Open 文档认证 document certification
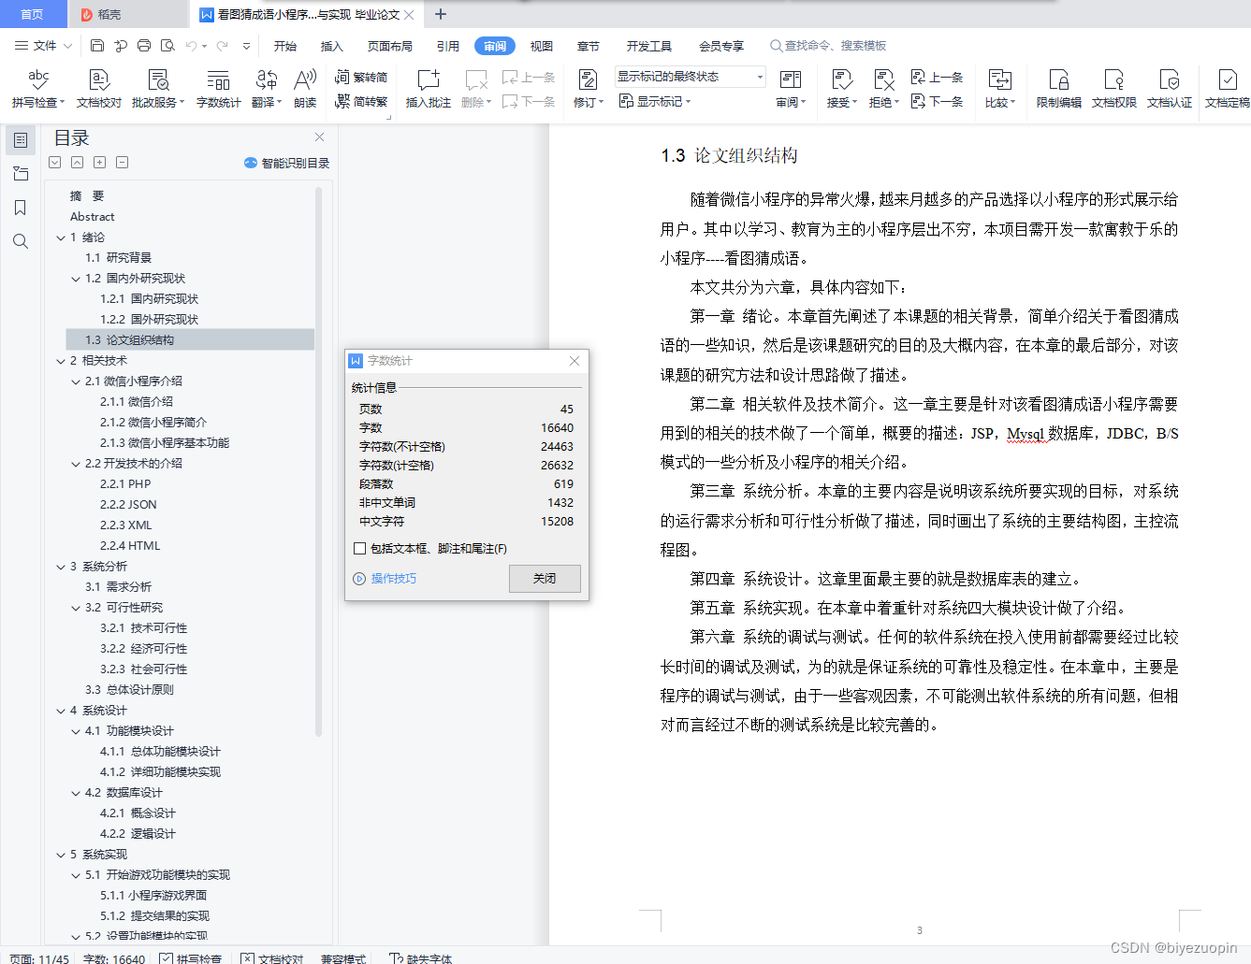Screen dimensions: 1251x964 1170,89
